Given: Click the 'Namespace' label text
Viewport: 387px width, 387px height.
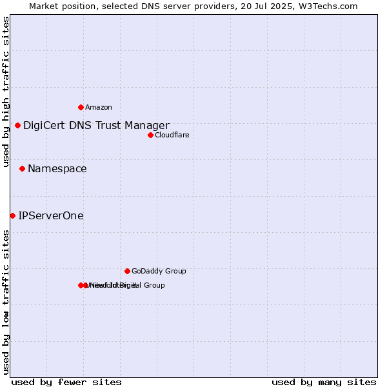Looking at the screenshot, I should pyautogui.click(x=57, y=169).
